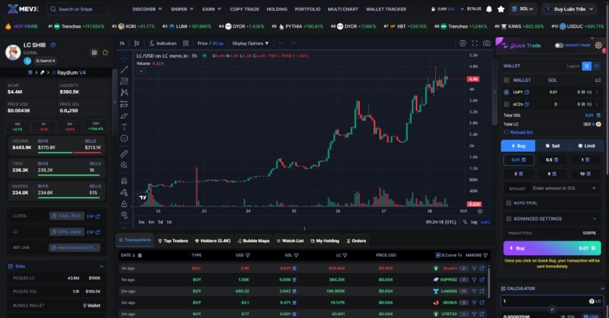Select the oC2n wallet
Image resolution: width=609 pixels, height=318 pixels.
point(507,104)
